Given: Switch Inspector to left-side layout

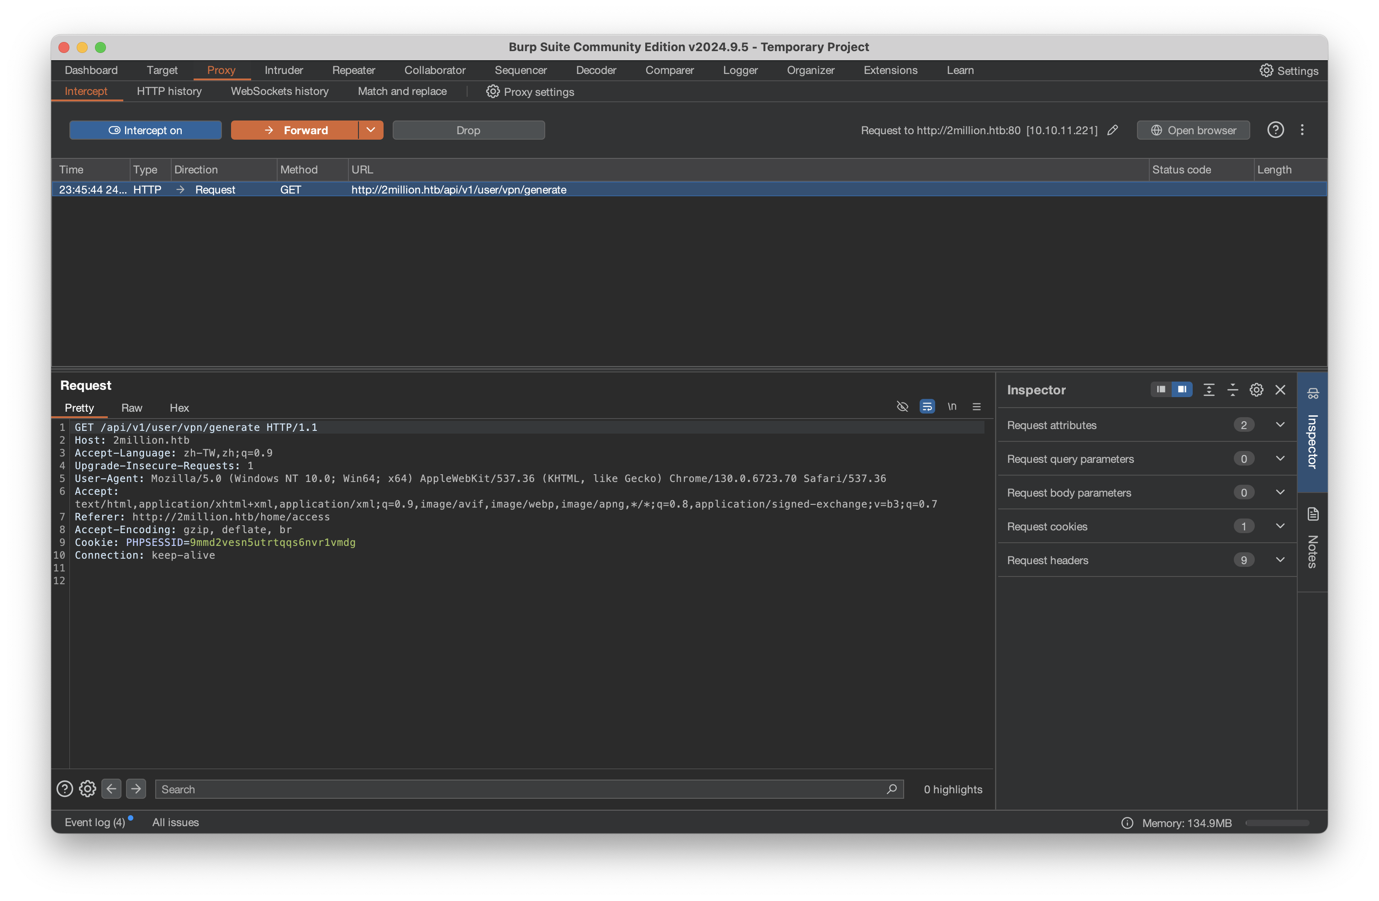Looking at the screenshot, I should [x=1161, y=390].
